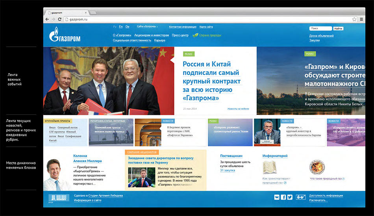The height and width of the screenshot is (216, 374).
Task: Reload the gazprom.ru page
Action: pyautogui.click(x=59, y=19)
